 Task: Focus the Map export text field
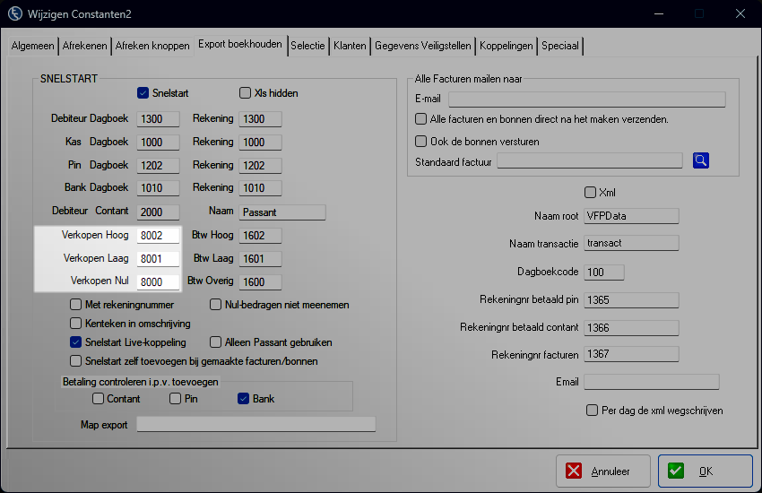tap(255, 425)
